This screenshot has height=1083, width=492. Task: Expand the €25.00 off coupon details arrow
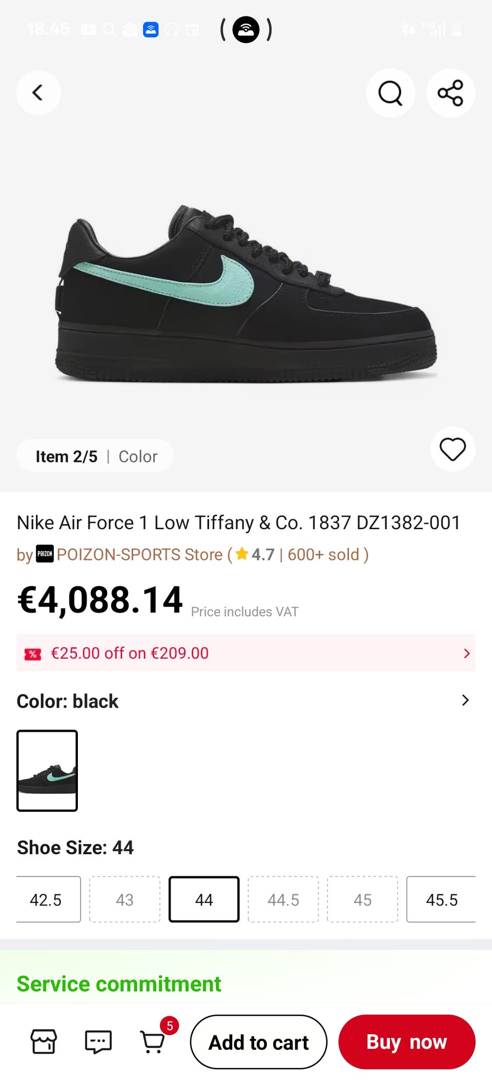click(x=466, y=653)
